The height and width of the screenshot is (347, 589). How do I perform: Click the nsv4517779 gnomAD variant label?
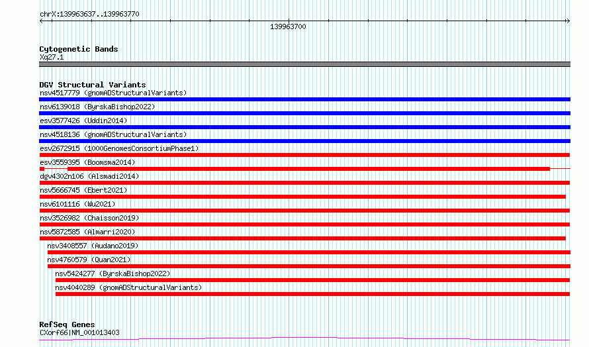tap(113, 93)
